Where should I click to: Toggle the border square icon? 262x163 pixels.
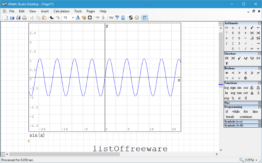[x=90, y=18]
